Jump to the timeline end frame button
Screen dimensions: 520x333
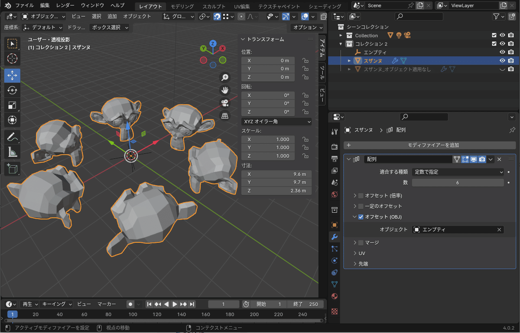click(x=192, y=304)
